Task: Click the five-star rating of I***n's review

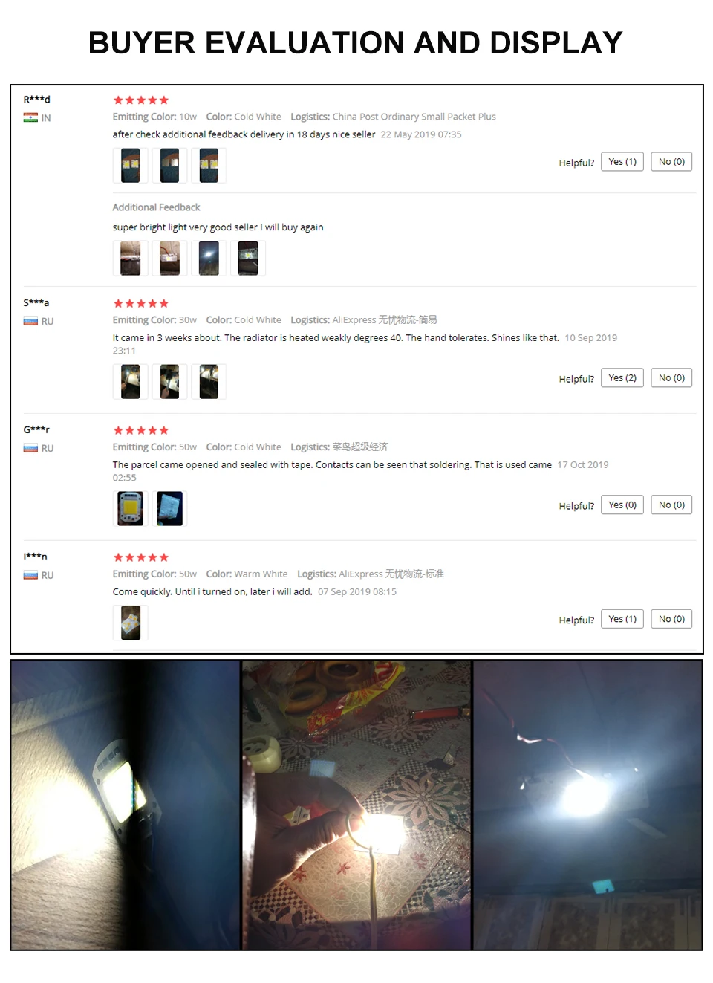Action: pyautogui.click(x=141, y=557)
